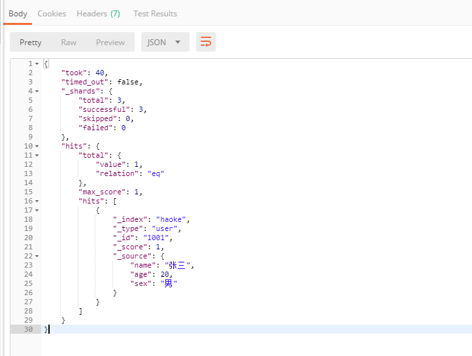The width and height of the screenshot is (472, 356).
Task: Toggle the line wrap icon
Action: (206, 43)
